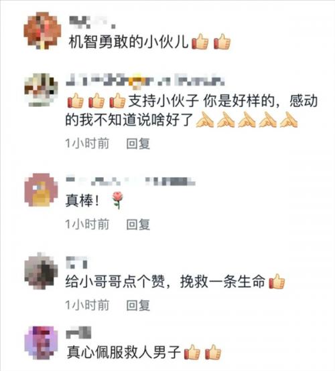Click first thumbs-up before '支持小伙子'
The image size is (335, 371).
point(76,100)
